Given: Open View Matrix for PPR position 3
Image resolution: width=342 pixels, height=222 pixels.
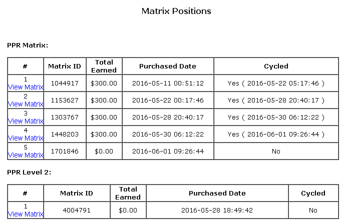Looking at the screenshot, I should coord(26,121).
